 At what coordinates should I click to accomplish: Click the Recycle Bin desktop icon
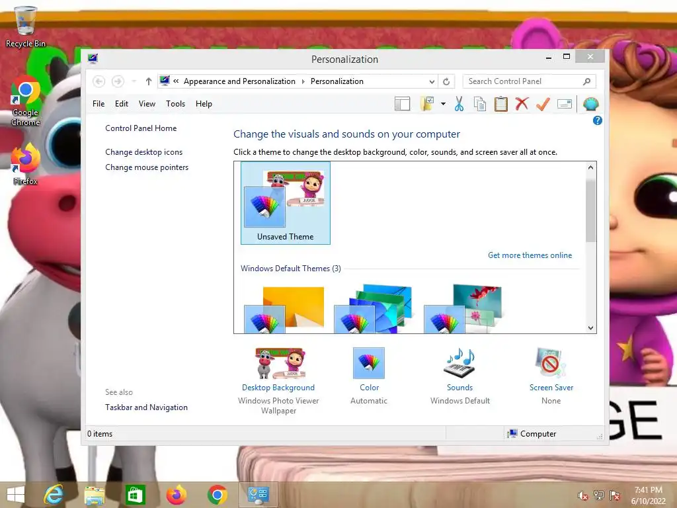tap(26, 26)
